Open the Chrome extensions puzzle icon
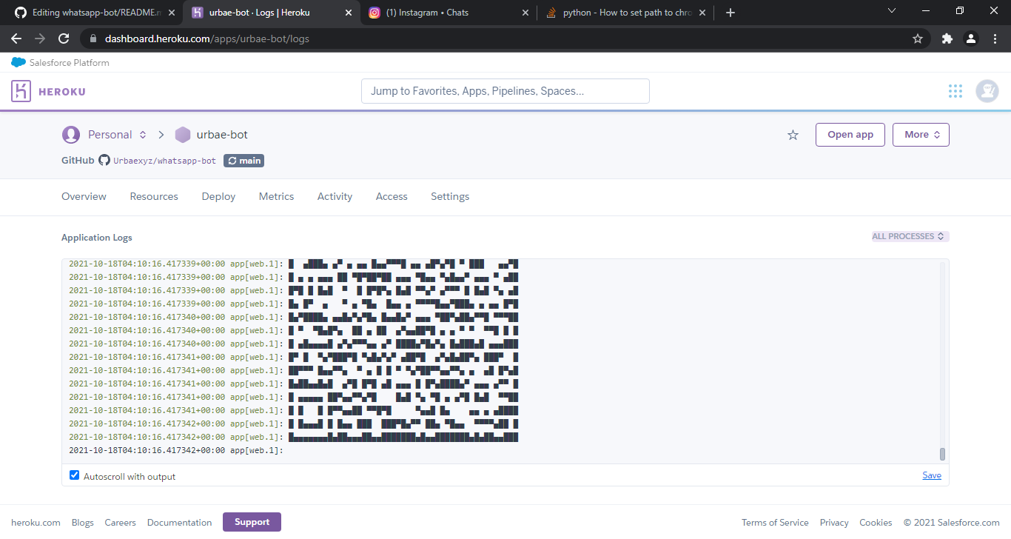 [x=947, y=38]
